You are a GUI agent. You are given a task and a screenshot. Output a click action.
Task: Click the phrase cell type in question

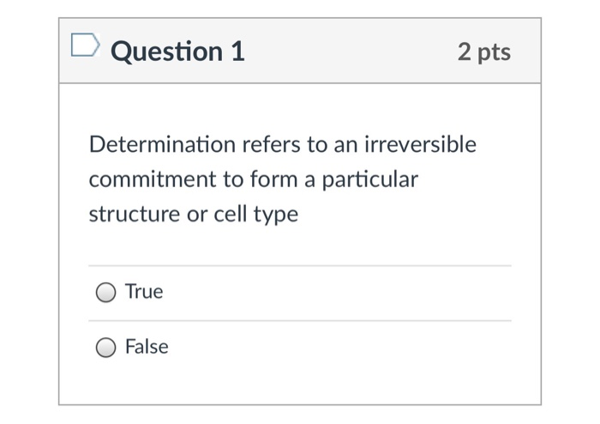pos(256,214)
